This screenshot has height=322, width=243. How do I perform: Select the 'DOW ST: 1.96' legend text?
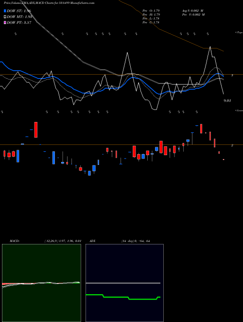coord(19,11)
